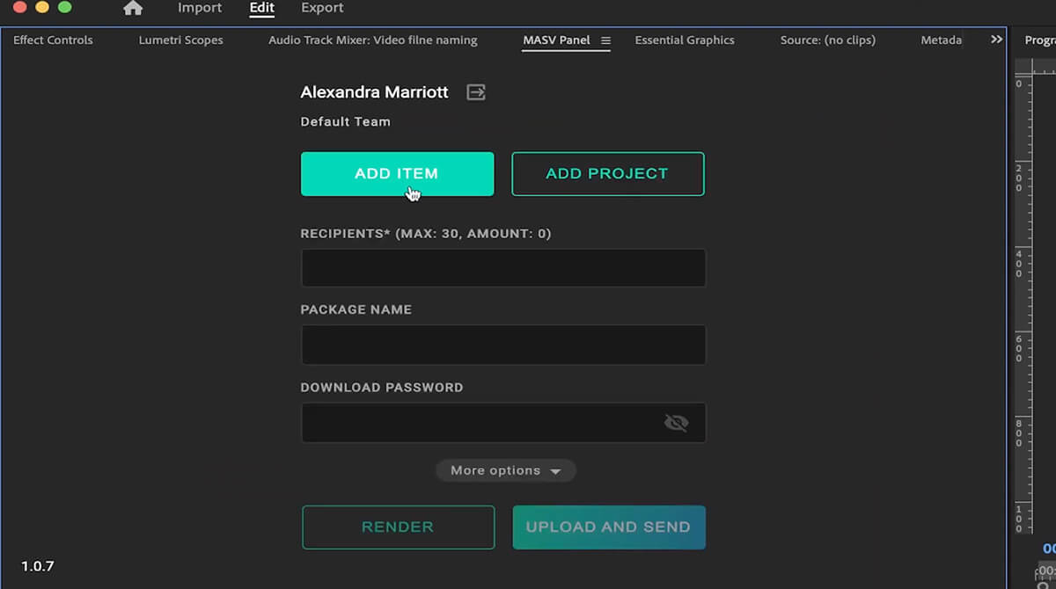Switch to the Import workspace

tap(200, 8)
